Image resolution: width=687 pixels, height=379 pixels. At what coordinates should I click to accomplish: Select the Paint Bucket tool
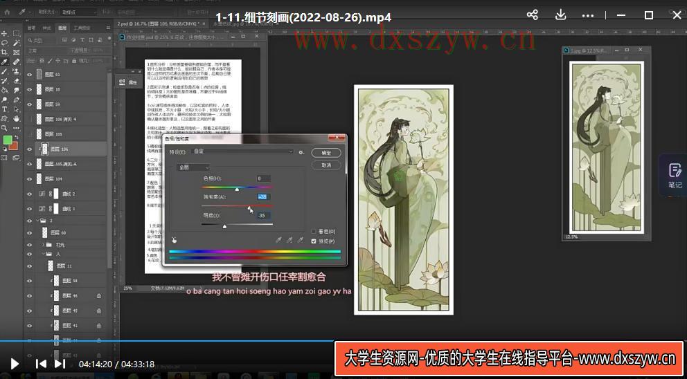coord(5,90)
